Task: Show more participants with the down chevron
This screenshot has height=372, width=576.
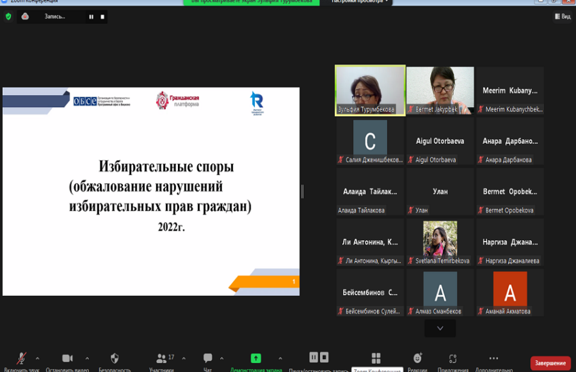Action: point(439,328)
